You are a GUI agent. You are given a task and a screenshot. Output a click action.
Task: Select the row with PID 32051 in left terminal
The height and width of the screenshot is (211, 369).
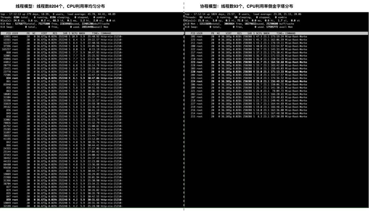(63, 37)
